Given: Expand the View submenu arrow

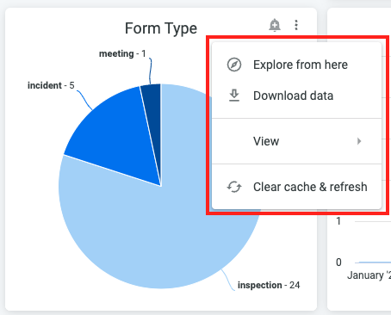Looking at the screenshot, I should 359,141.
